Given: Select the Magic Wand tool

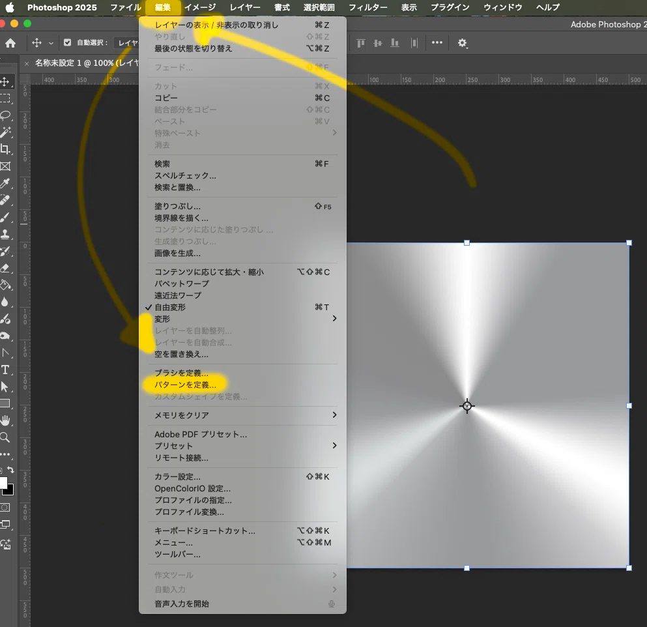Looking at the screenshot, I should click(x=5, y=132).
